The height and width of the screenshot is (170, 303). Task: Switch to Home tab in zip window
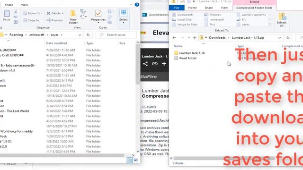click(192, 8)
